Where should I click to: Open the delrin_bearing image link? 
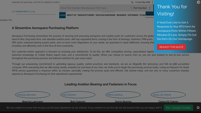(123, 95)
